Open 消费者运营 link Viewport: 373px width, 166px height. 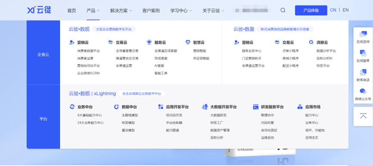(85, 58)
